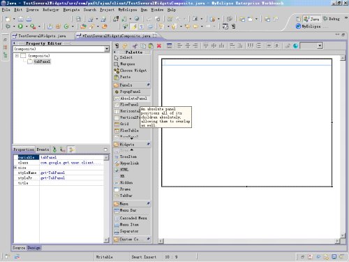Click the design canvas vertical scrollbar
The width and height of the screenshot is (349, 262).
[343, 147]
